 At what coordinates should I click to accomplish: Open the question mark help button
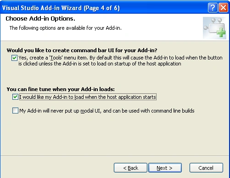click(213, 7)
